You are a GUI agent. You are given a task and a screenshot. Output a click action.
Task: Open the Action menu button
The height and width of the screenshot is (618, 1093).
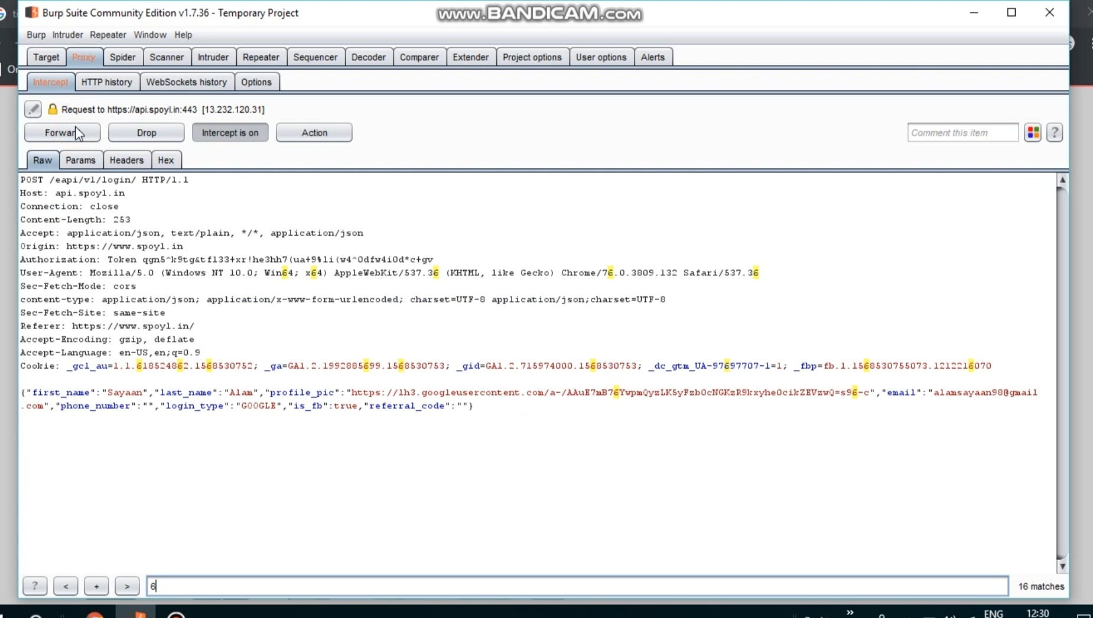click(x=314, y=132)
